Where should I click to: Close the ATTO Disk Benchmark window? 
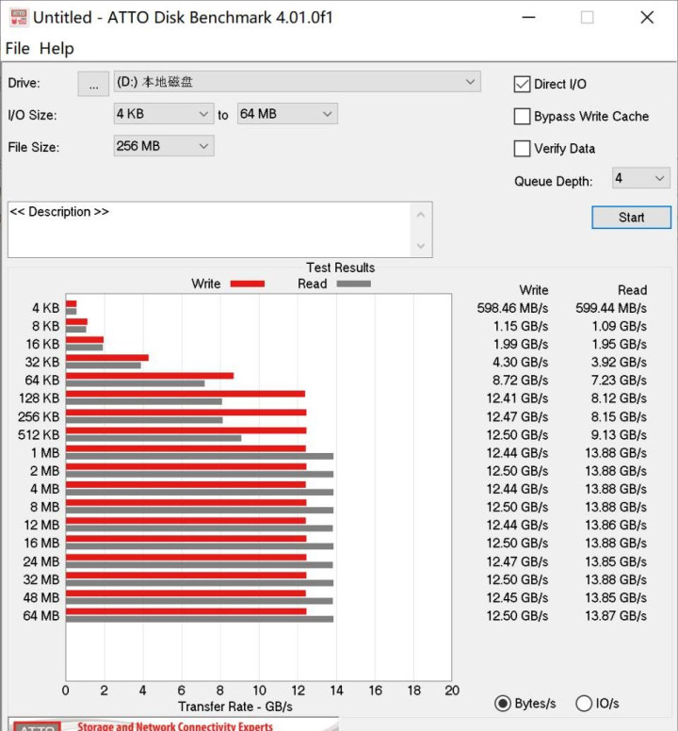(x=647, y=18)
